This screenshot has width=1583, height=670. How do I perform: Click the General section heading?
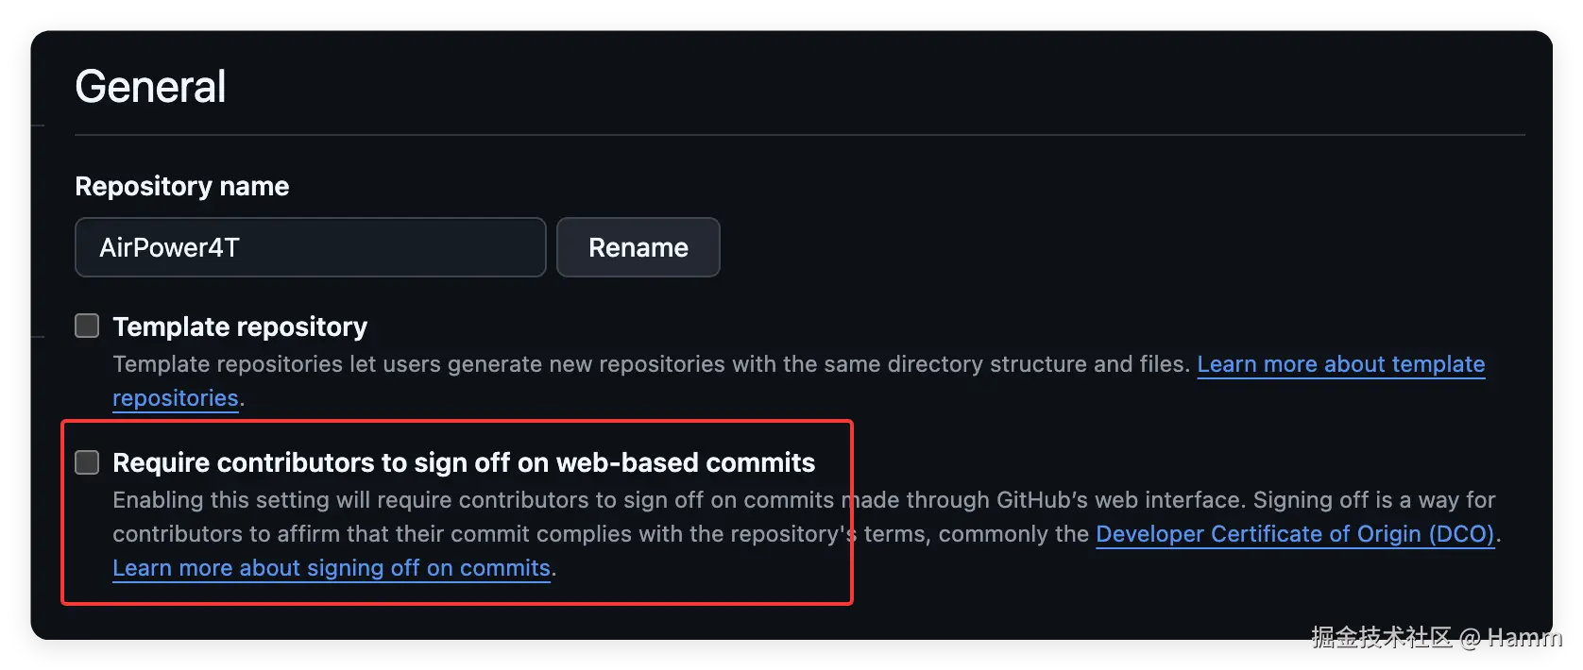point(151,87)
